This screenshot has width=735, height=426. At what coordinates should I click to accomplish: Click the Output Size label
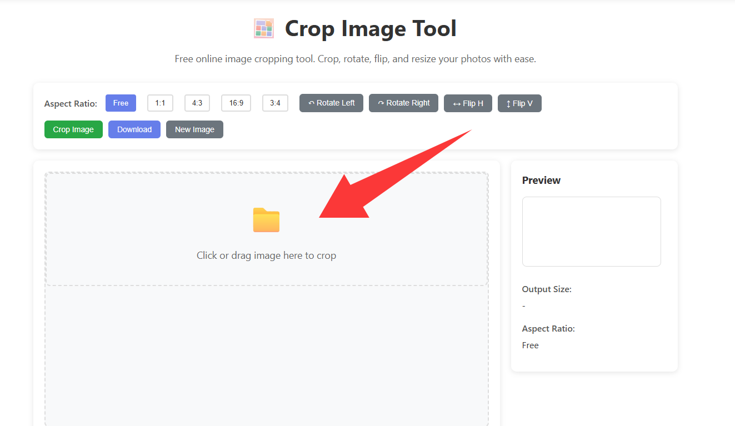point(547,289)
